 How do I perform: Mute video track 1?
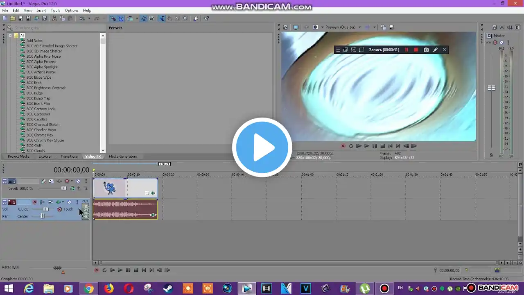coord(78,181)
